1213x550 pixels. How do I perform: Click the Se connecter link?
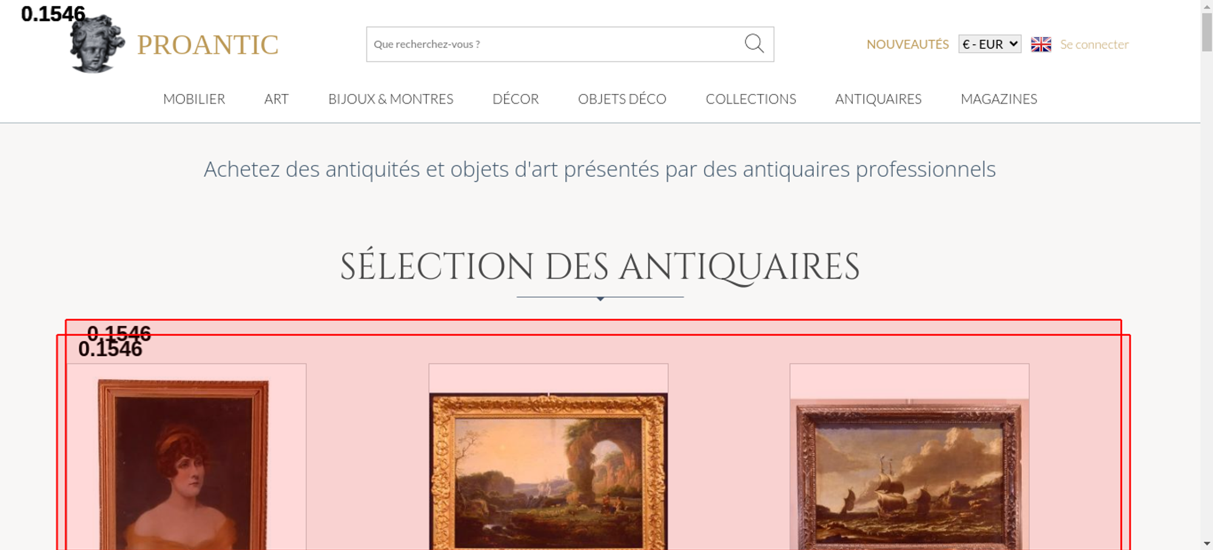click(1094, 44)
